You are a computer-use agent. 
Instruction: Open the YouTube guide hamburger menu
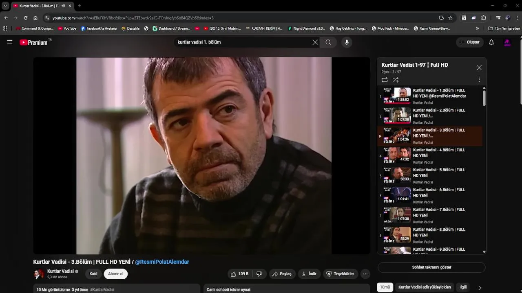coord(10,42)
